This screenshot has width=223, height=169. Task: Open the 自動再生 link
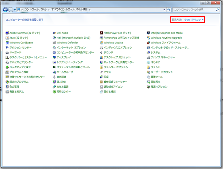[x=155, y=82]
